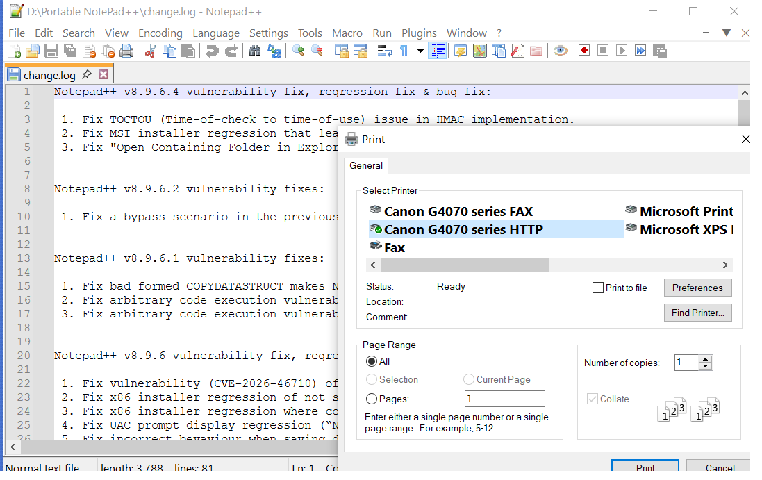The width and height of the screenshot is (762, 480).
Task: Toggle the Word Wrap toolbar icon
Action: tap(384, 51)
